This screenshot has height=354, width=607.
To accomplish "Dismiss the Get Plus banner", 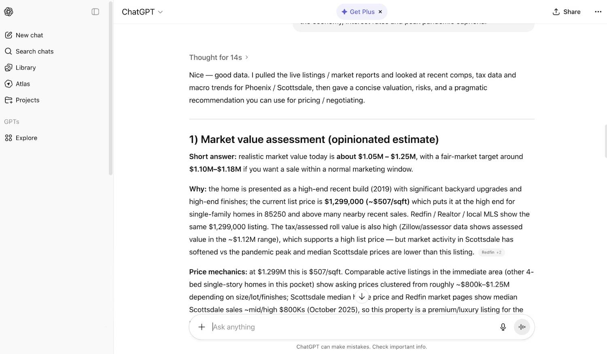I will click(x=380, y=12).
